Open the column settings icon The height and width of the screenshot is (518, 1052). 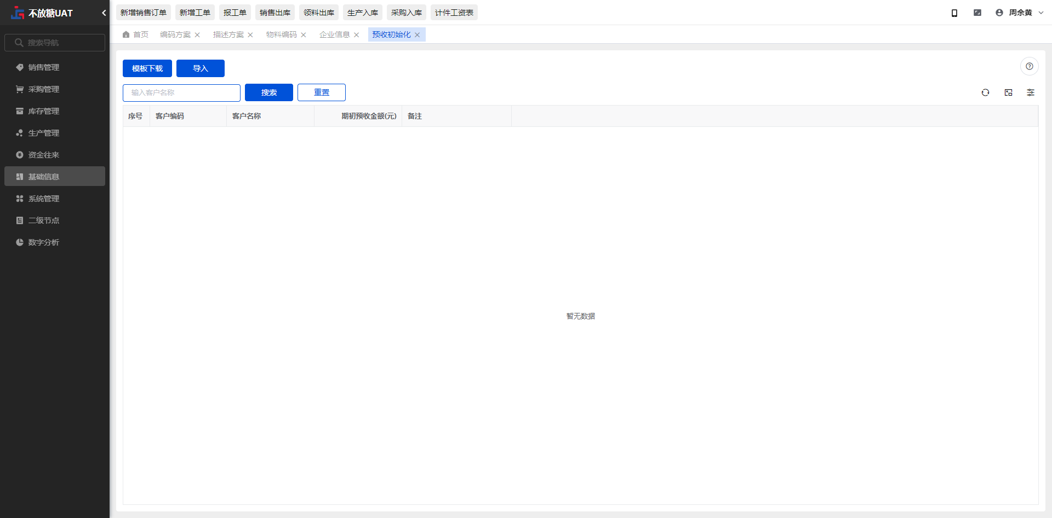coord(1031,92)
